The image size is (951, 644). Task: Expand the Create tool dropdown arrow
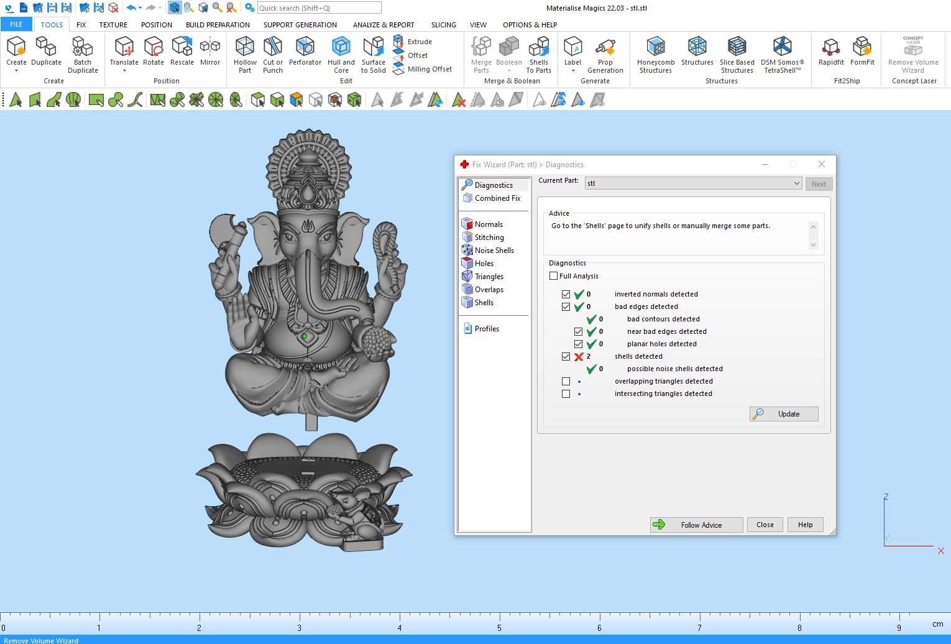pyautogui.click(x=16, y=71)
